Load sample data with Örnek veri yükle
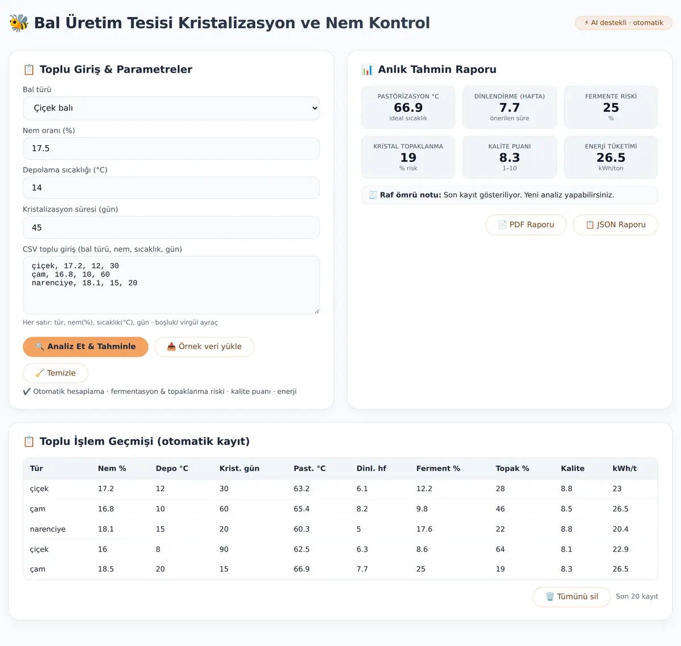This screenshot has height=646, width=681. (204, 347)
